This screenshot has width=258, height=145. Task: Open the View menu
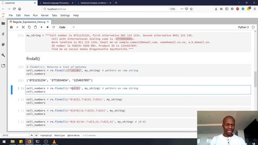point(27,15)
